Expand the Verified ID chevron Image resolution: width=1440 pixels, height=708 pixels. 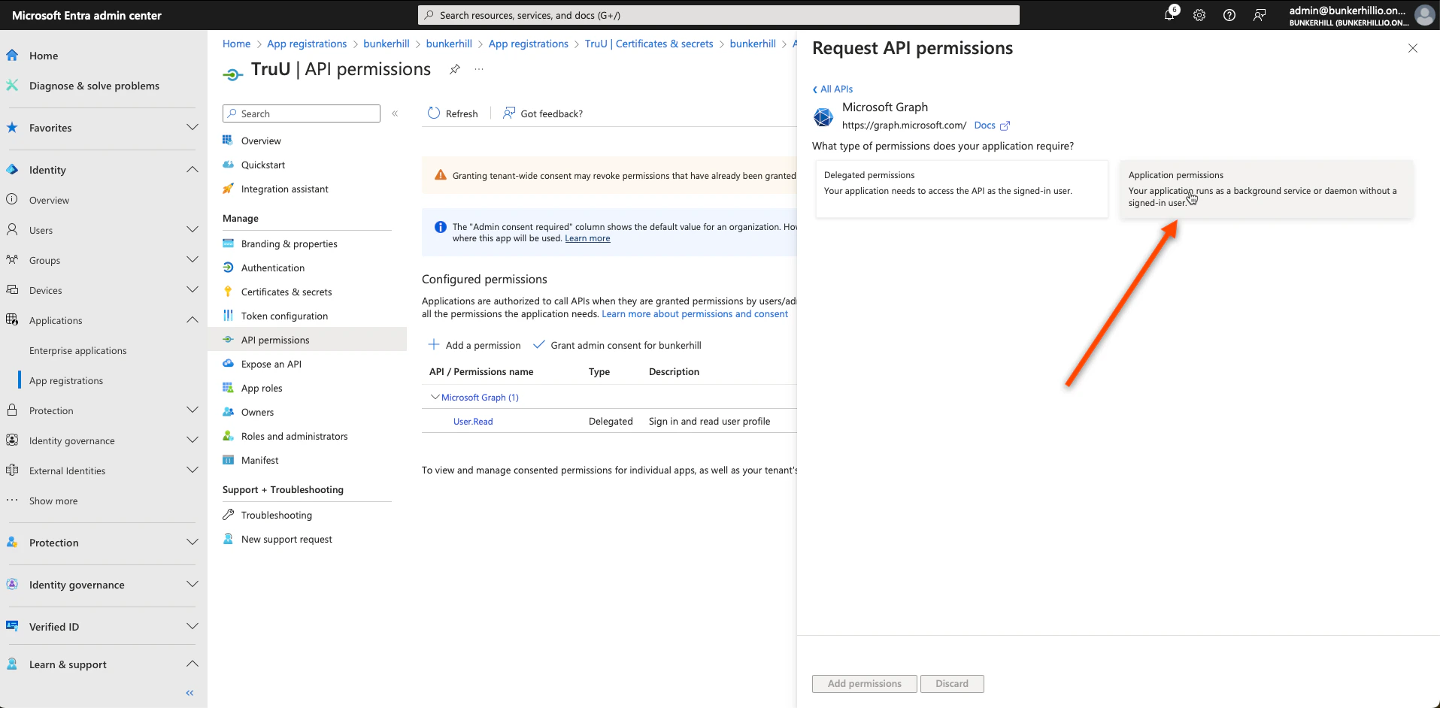coord(193,626)
